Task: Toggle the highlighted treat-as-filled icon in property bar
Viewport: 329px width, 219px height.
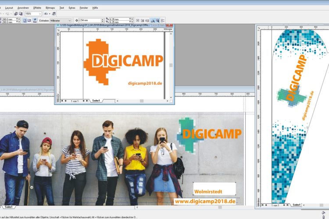Action: point(153,21)
